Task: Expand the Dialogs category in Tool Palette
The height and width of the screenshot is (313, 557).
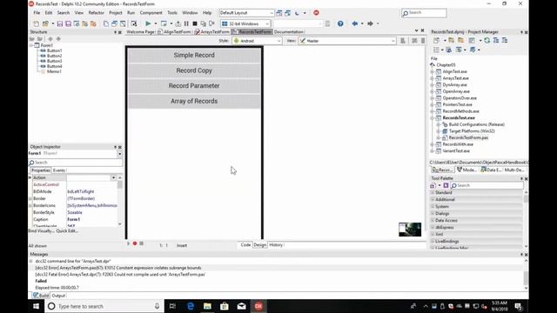Action: tap(433, 213)
